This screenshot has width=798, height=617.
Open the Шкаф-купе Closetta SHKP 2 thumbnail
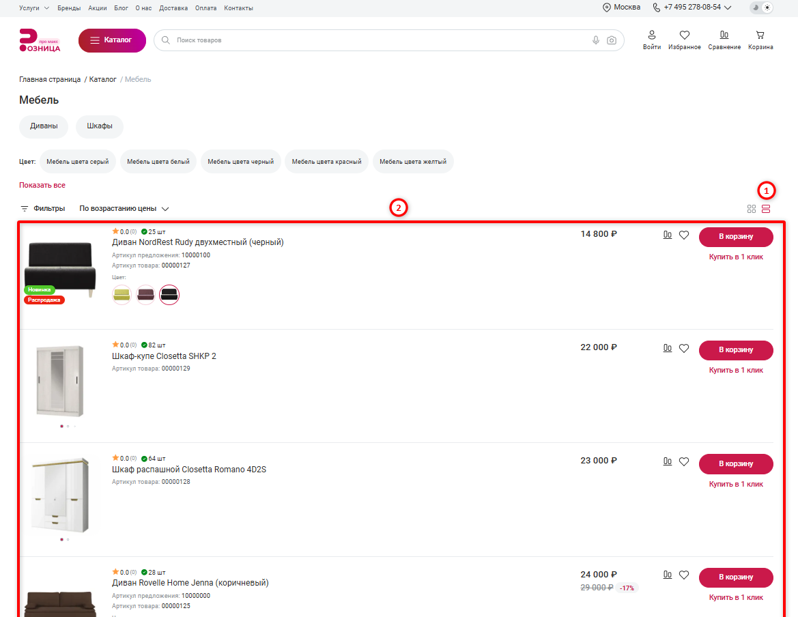[x=60, y=381]
